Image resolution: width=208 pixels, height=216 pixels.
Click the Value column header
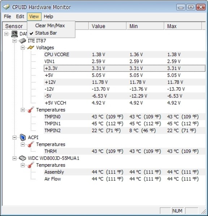tap(108, 26)
